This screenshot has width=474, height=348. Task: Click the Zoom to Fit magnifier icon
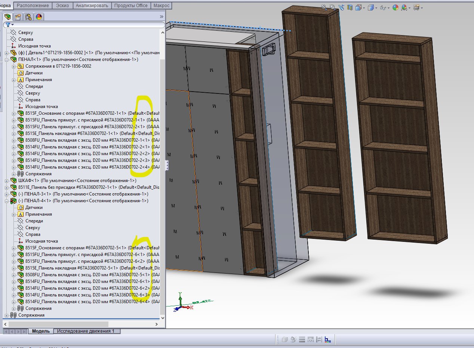tap(324, 7)
